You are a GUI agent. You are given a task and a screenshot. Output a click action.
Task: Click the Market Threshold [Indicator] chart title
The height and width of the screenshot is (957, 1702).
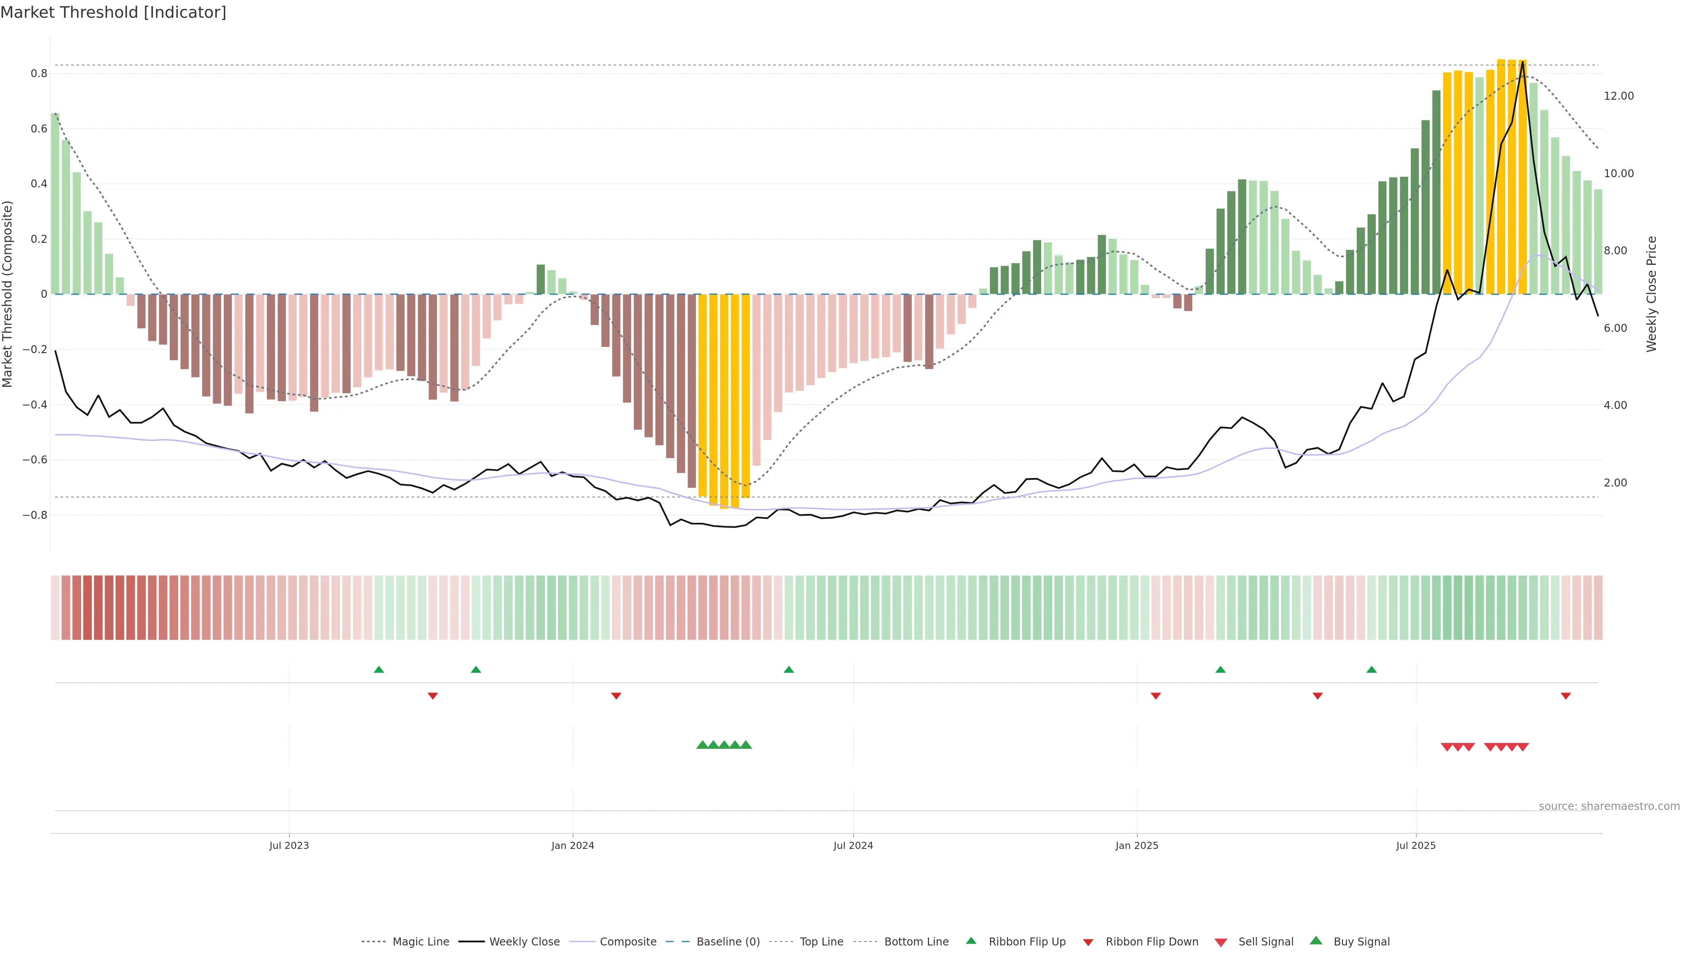pos(113,12)
